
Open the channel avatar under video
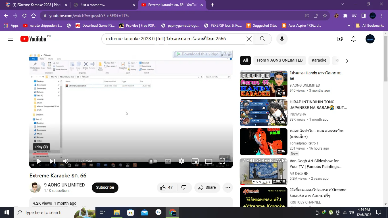(x=35, y=188)
